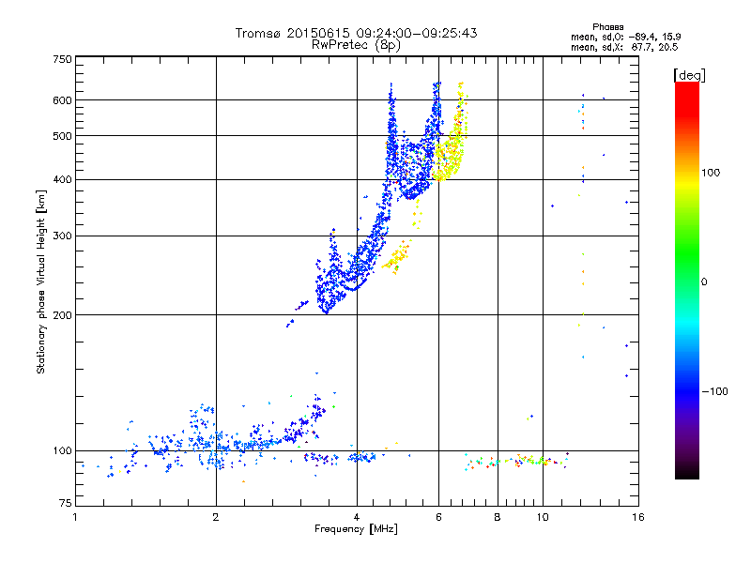The height and width of the screenshot is (563, 751).
Task: Click the 'Frequency [MHz]' axis title
Action: click(x=356, y=529)
